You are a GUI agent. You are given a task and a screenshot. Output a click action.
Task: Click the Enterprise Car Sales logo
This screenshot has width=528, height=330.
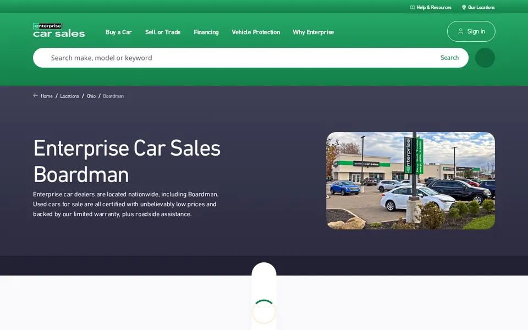point(59,30)
